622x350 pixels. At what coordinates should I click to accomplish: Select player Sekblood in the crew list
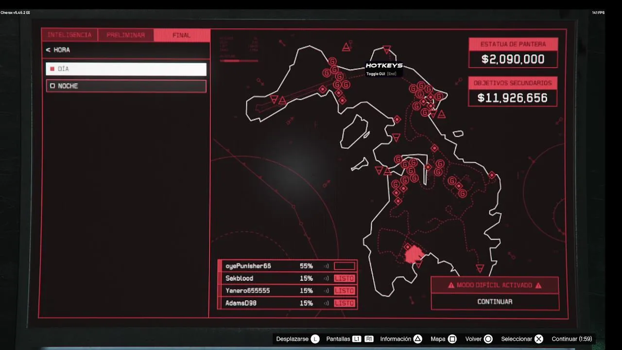[239, 278]
